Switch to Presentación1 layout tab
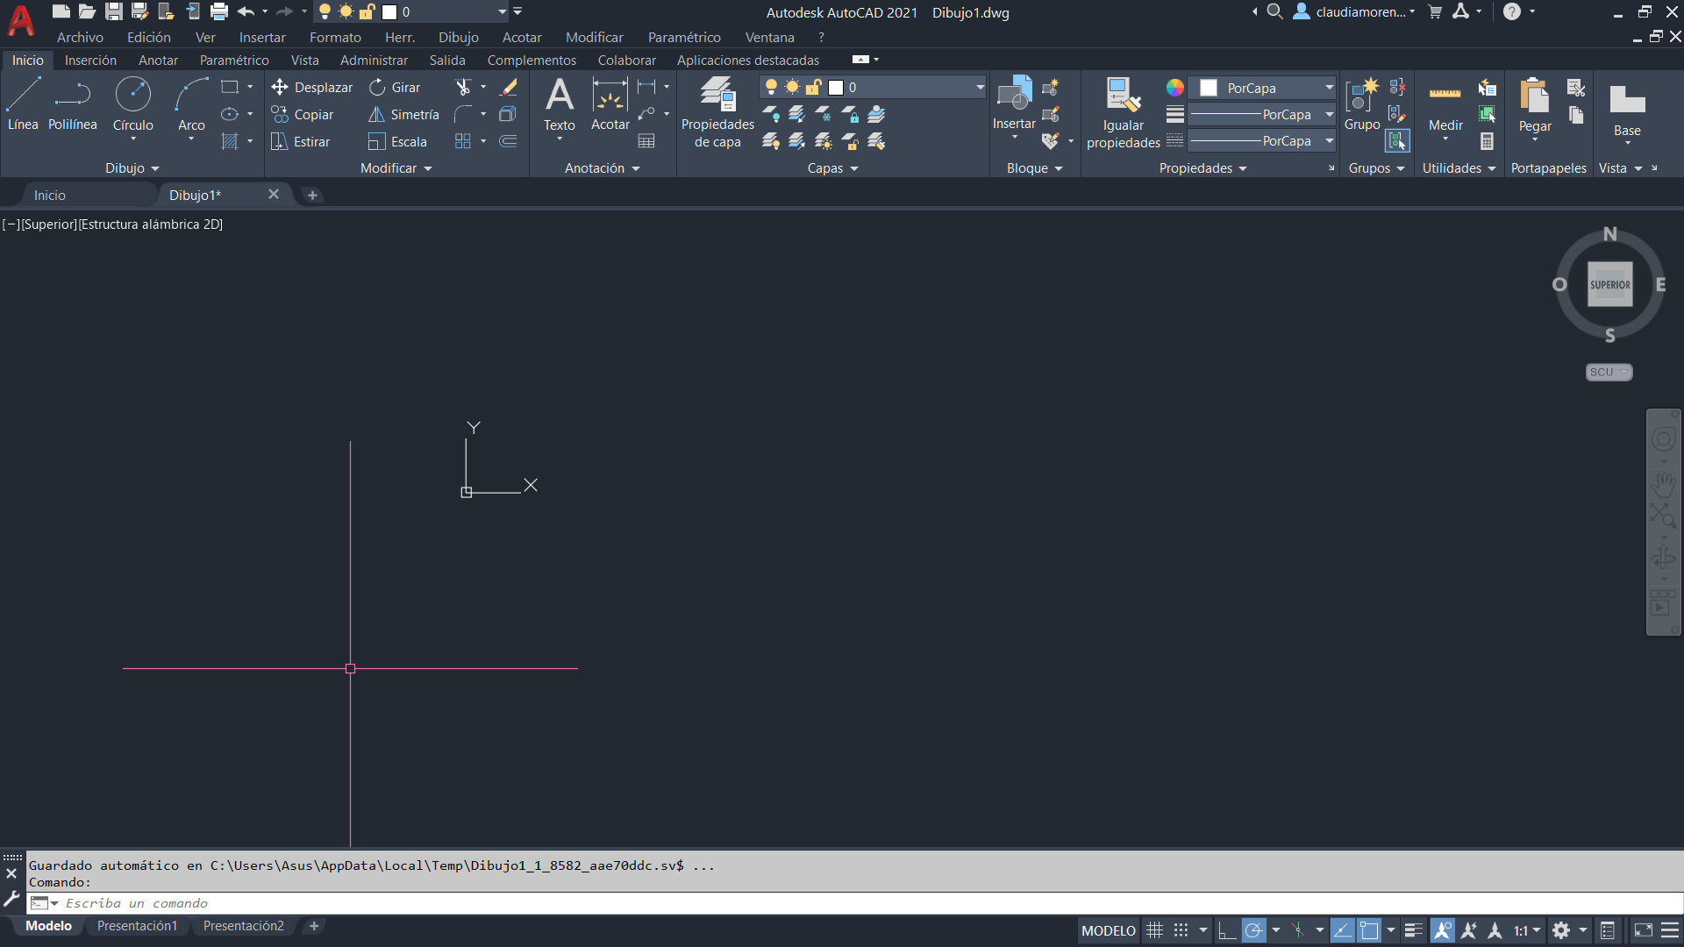 pyautogui.click(x=137, y=926)
